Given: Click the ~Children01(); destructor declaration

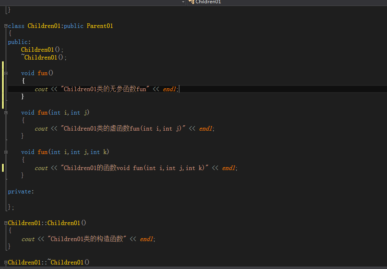Looking at the screenshot, I should [x=44, y=57].
